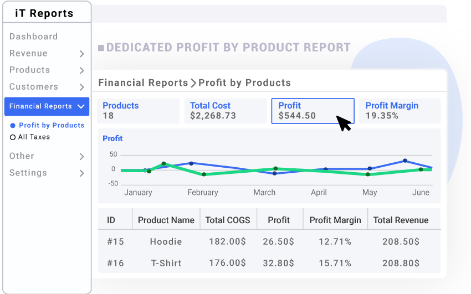
Task: Sort by Total Revenue column header
Action: tap(401, 220)
